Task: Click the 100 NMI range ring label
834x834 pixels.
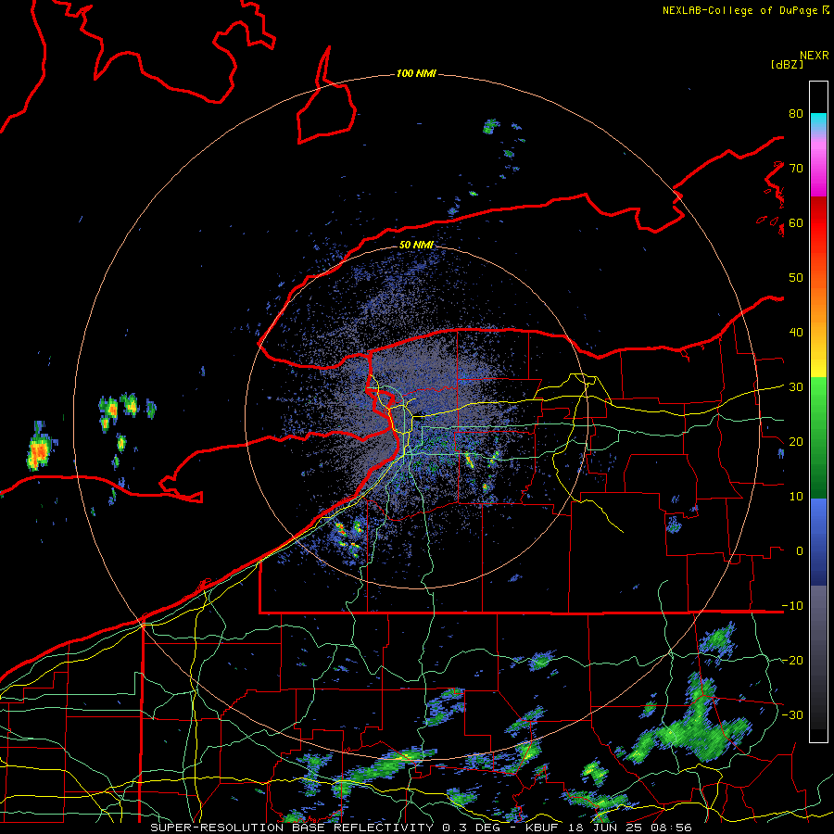Action: click(x=416, y=73)
